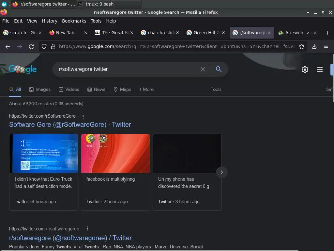This screenshot has height=251, width=334.
Task: Click the red wallpaper tweet thumbnail
Action: (115, 154)
